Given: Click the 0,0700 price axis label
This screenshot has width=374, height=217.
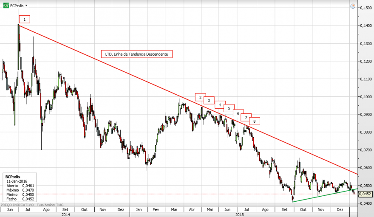Looking at the screenshot, I should pos(366,150).
